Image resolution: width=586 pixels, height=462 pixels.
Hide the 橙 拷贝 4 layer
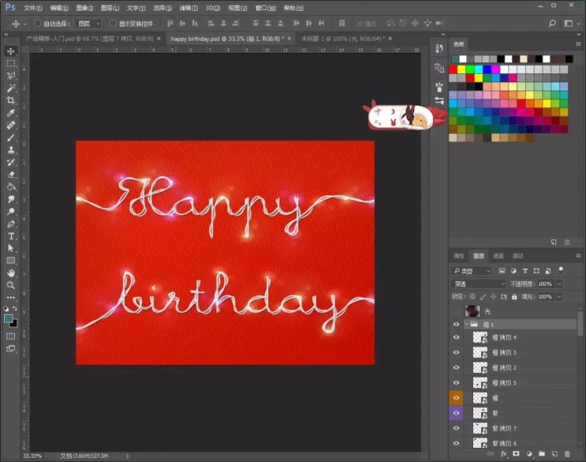point(456,337)
